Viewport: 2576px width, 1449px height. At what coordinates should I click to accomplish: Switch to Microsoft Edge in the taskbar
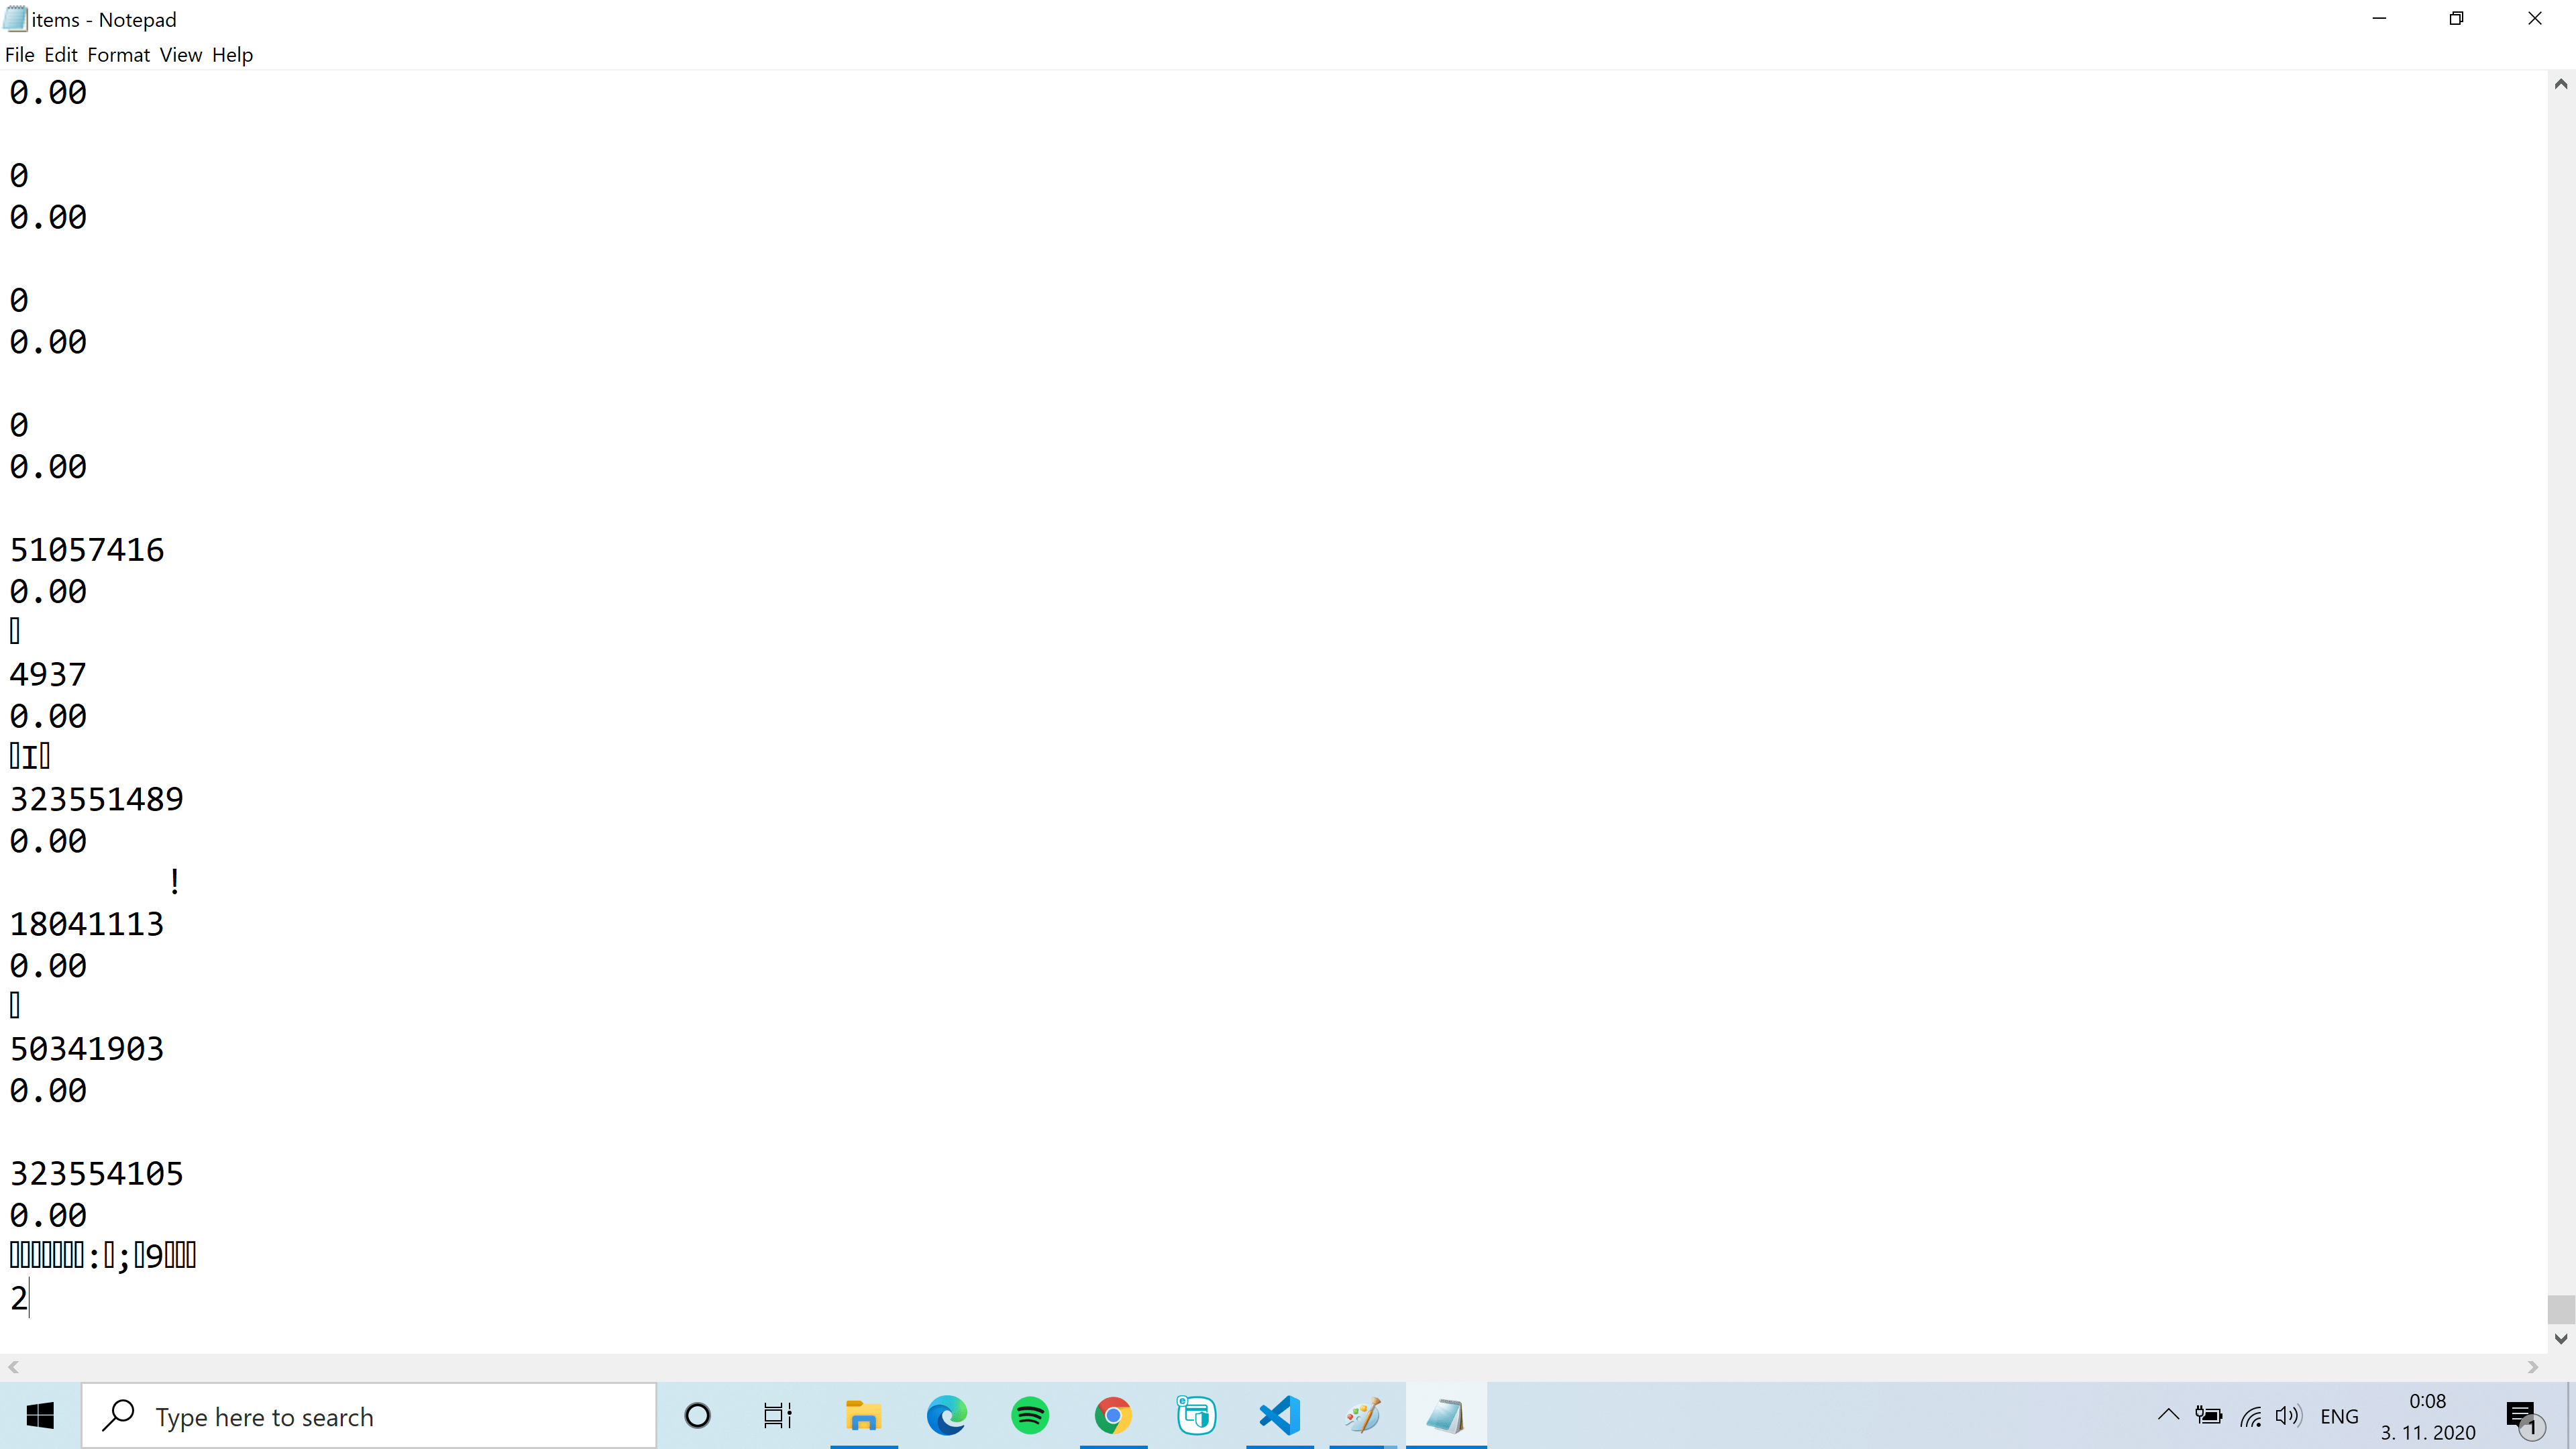[946, 1416]
